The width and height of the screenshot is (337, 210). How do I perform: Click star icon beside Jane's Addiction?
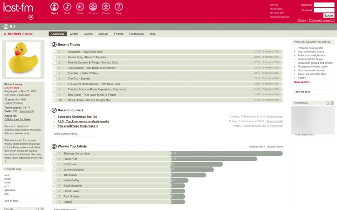click(x=54, y=169)
